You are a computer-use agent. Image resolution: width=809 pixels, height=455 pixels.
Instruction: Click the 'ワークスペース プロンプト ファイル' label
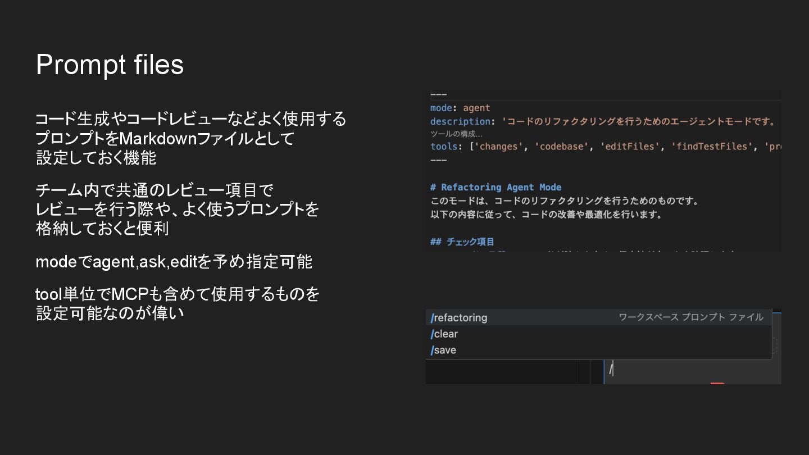click(691, 317)
